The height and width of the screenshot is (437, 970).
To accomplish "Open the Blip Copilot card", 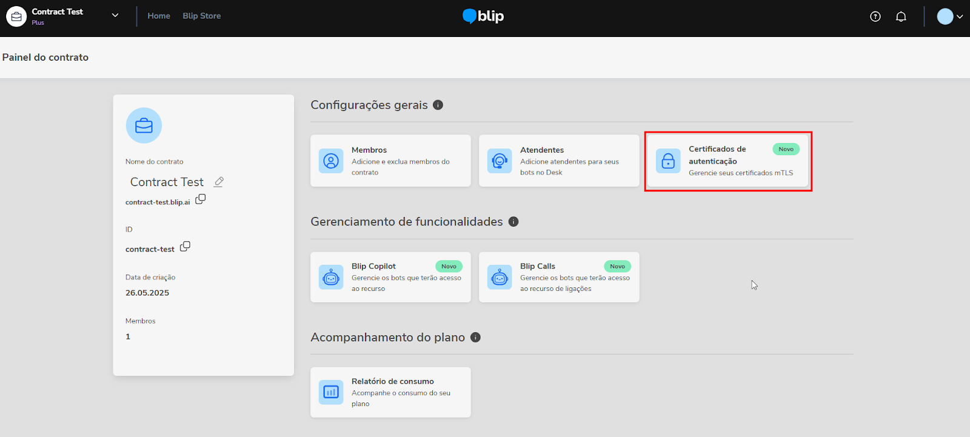I will tap(390, 277).
